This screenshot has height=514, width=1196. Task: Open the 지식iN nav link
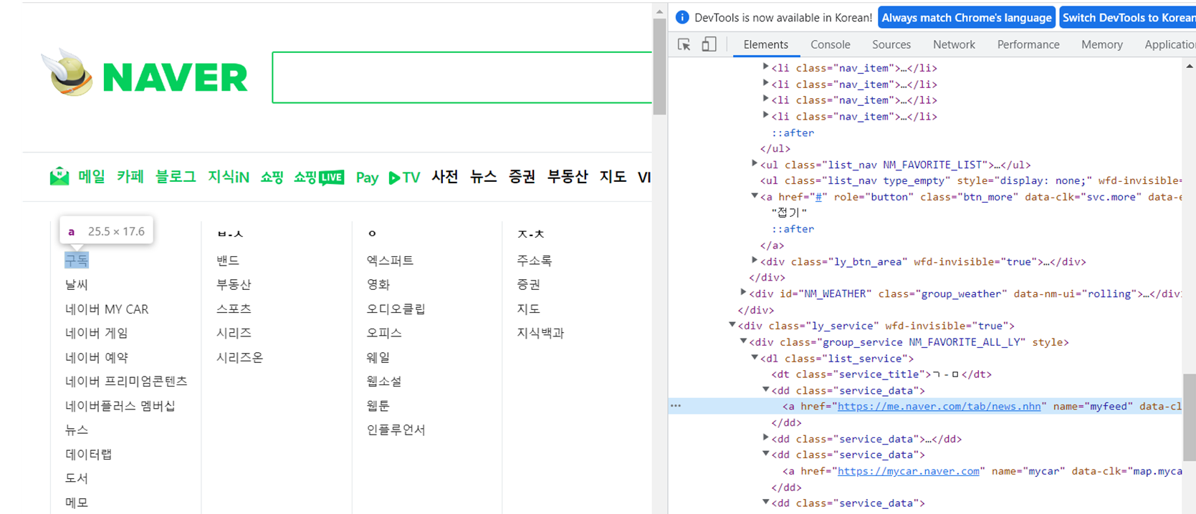[x=229, y=177]
